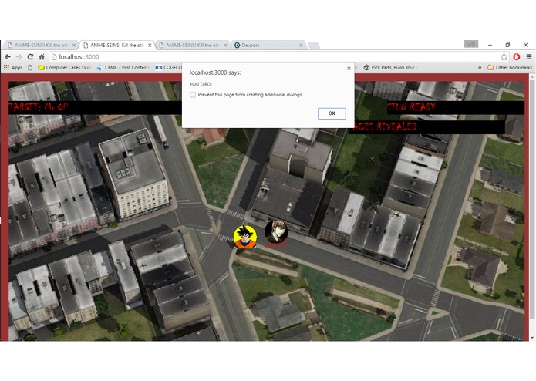Reload the page with the refresh icon
This screenshot has width=536, height=381.
[30, 57]
